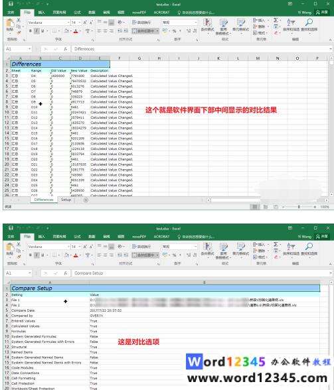Image resolution: width=334 pixels, height=390 pixels.
Task: Toggle Italic in upper window ribbon
Action: (x=37, y=31)
